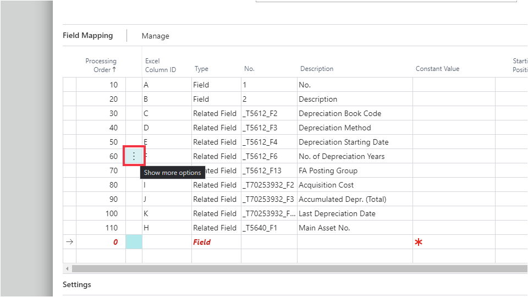Select Processing Order cell 70
The height and width of the screenshot is (297, 528).
pos(101,170)
